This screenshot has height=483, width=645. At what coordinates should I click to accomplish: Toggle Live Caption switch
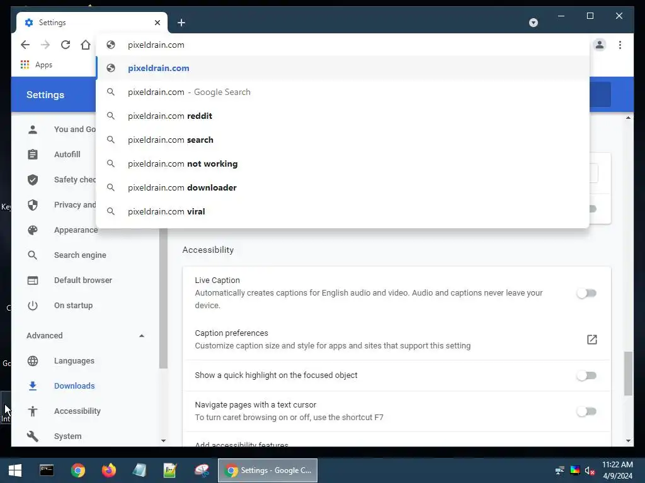(x=586, y=293)
